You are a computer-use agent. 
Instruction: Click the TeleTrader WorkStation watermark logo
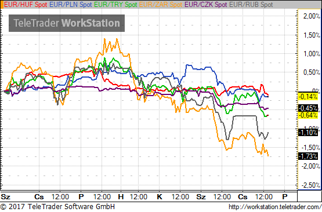pos(67,23)
